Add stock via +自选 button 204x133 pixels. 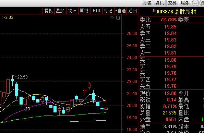pyautogui.click(x=120, y=11)
